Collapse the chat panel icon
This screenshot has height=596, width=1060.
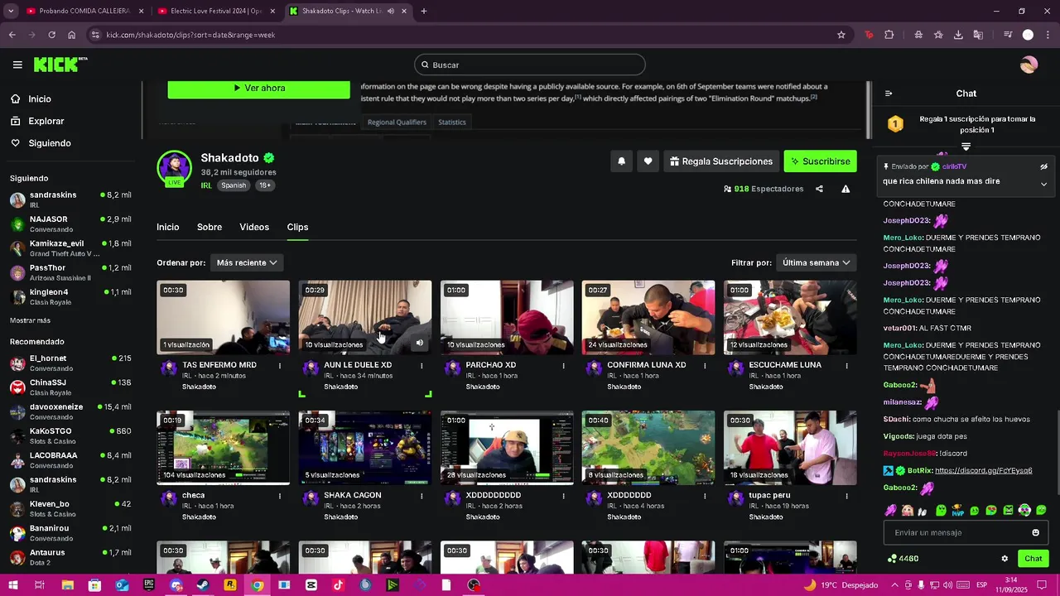889,94
